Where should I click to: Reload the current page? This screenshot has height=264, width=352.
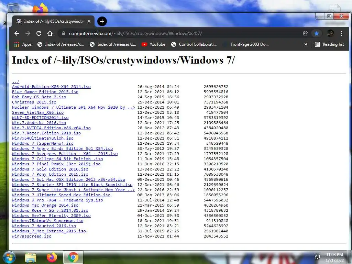[x=39, y=33]
